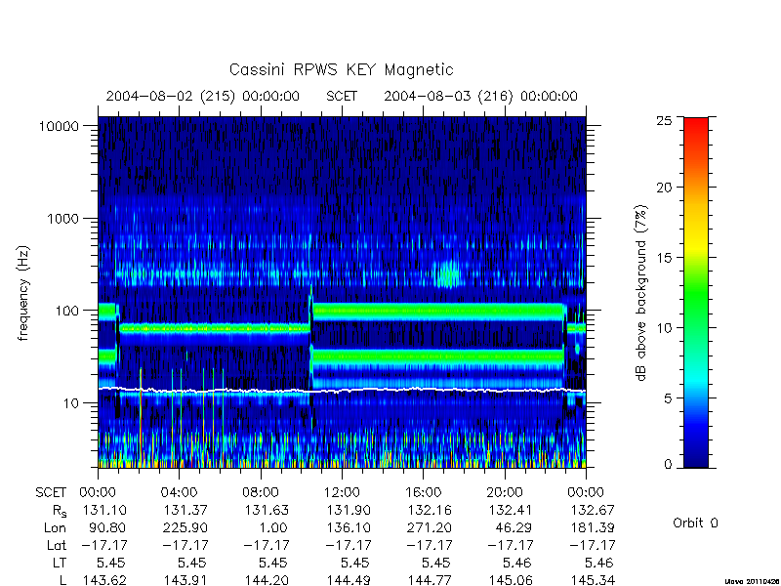Select the Rs value 131.37
This screenshot has height=586, width=781.
[x=185, y=510]
